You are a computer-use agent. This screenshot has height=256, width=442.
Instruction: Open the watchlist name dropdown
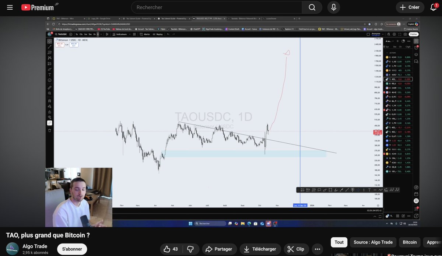pyautogui.click(x=389, y=41)
